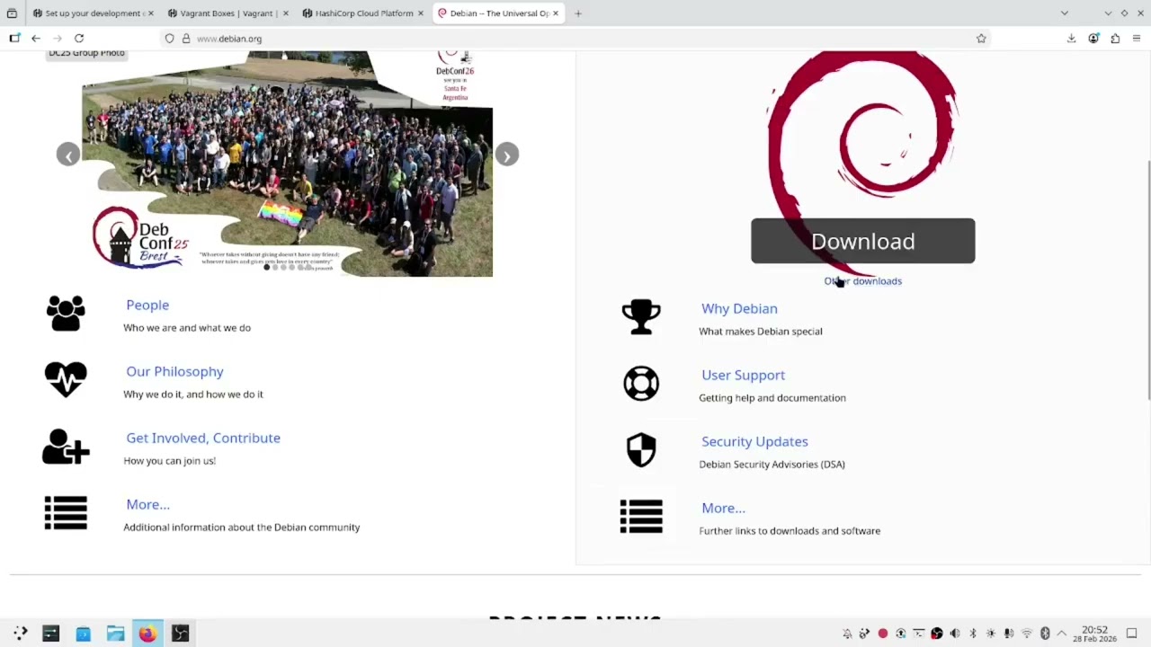Open the Security Updates link
This screenshot has height=647, width=1151.
click(754, 441)
